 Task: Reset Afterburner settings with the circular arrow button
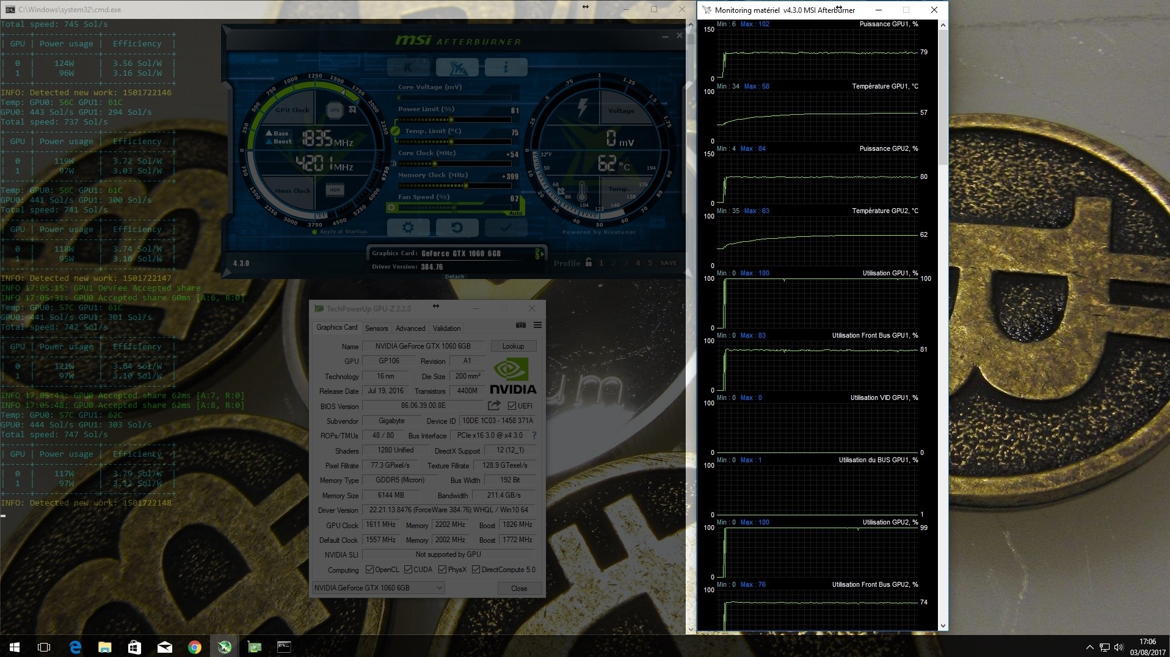click(x=457, y=228)
